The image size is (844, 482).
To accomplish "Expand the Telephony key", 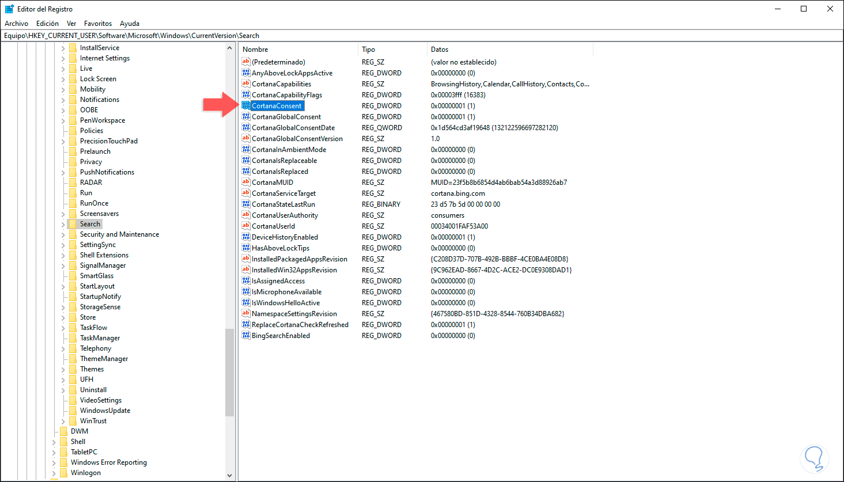I will pos(63,348).
